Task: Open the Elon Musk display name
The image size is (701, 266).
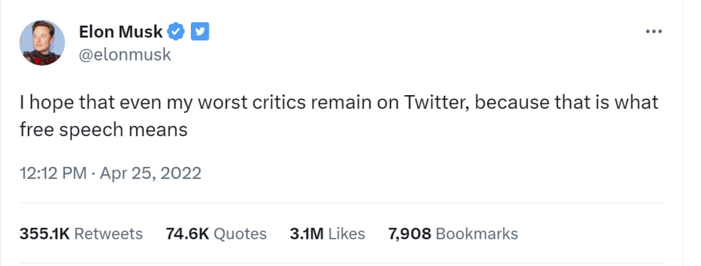Action: [120, 31]
